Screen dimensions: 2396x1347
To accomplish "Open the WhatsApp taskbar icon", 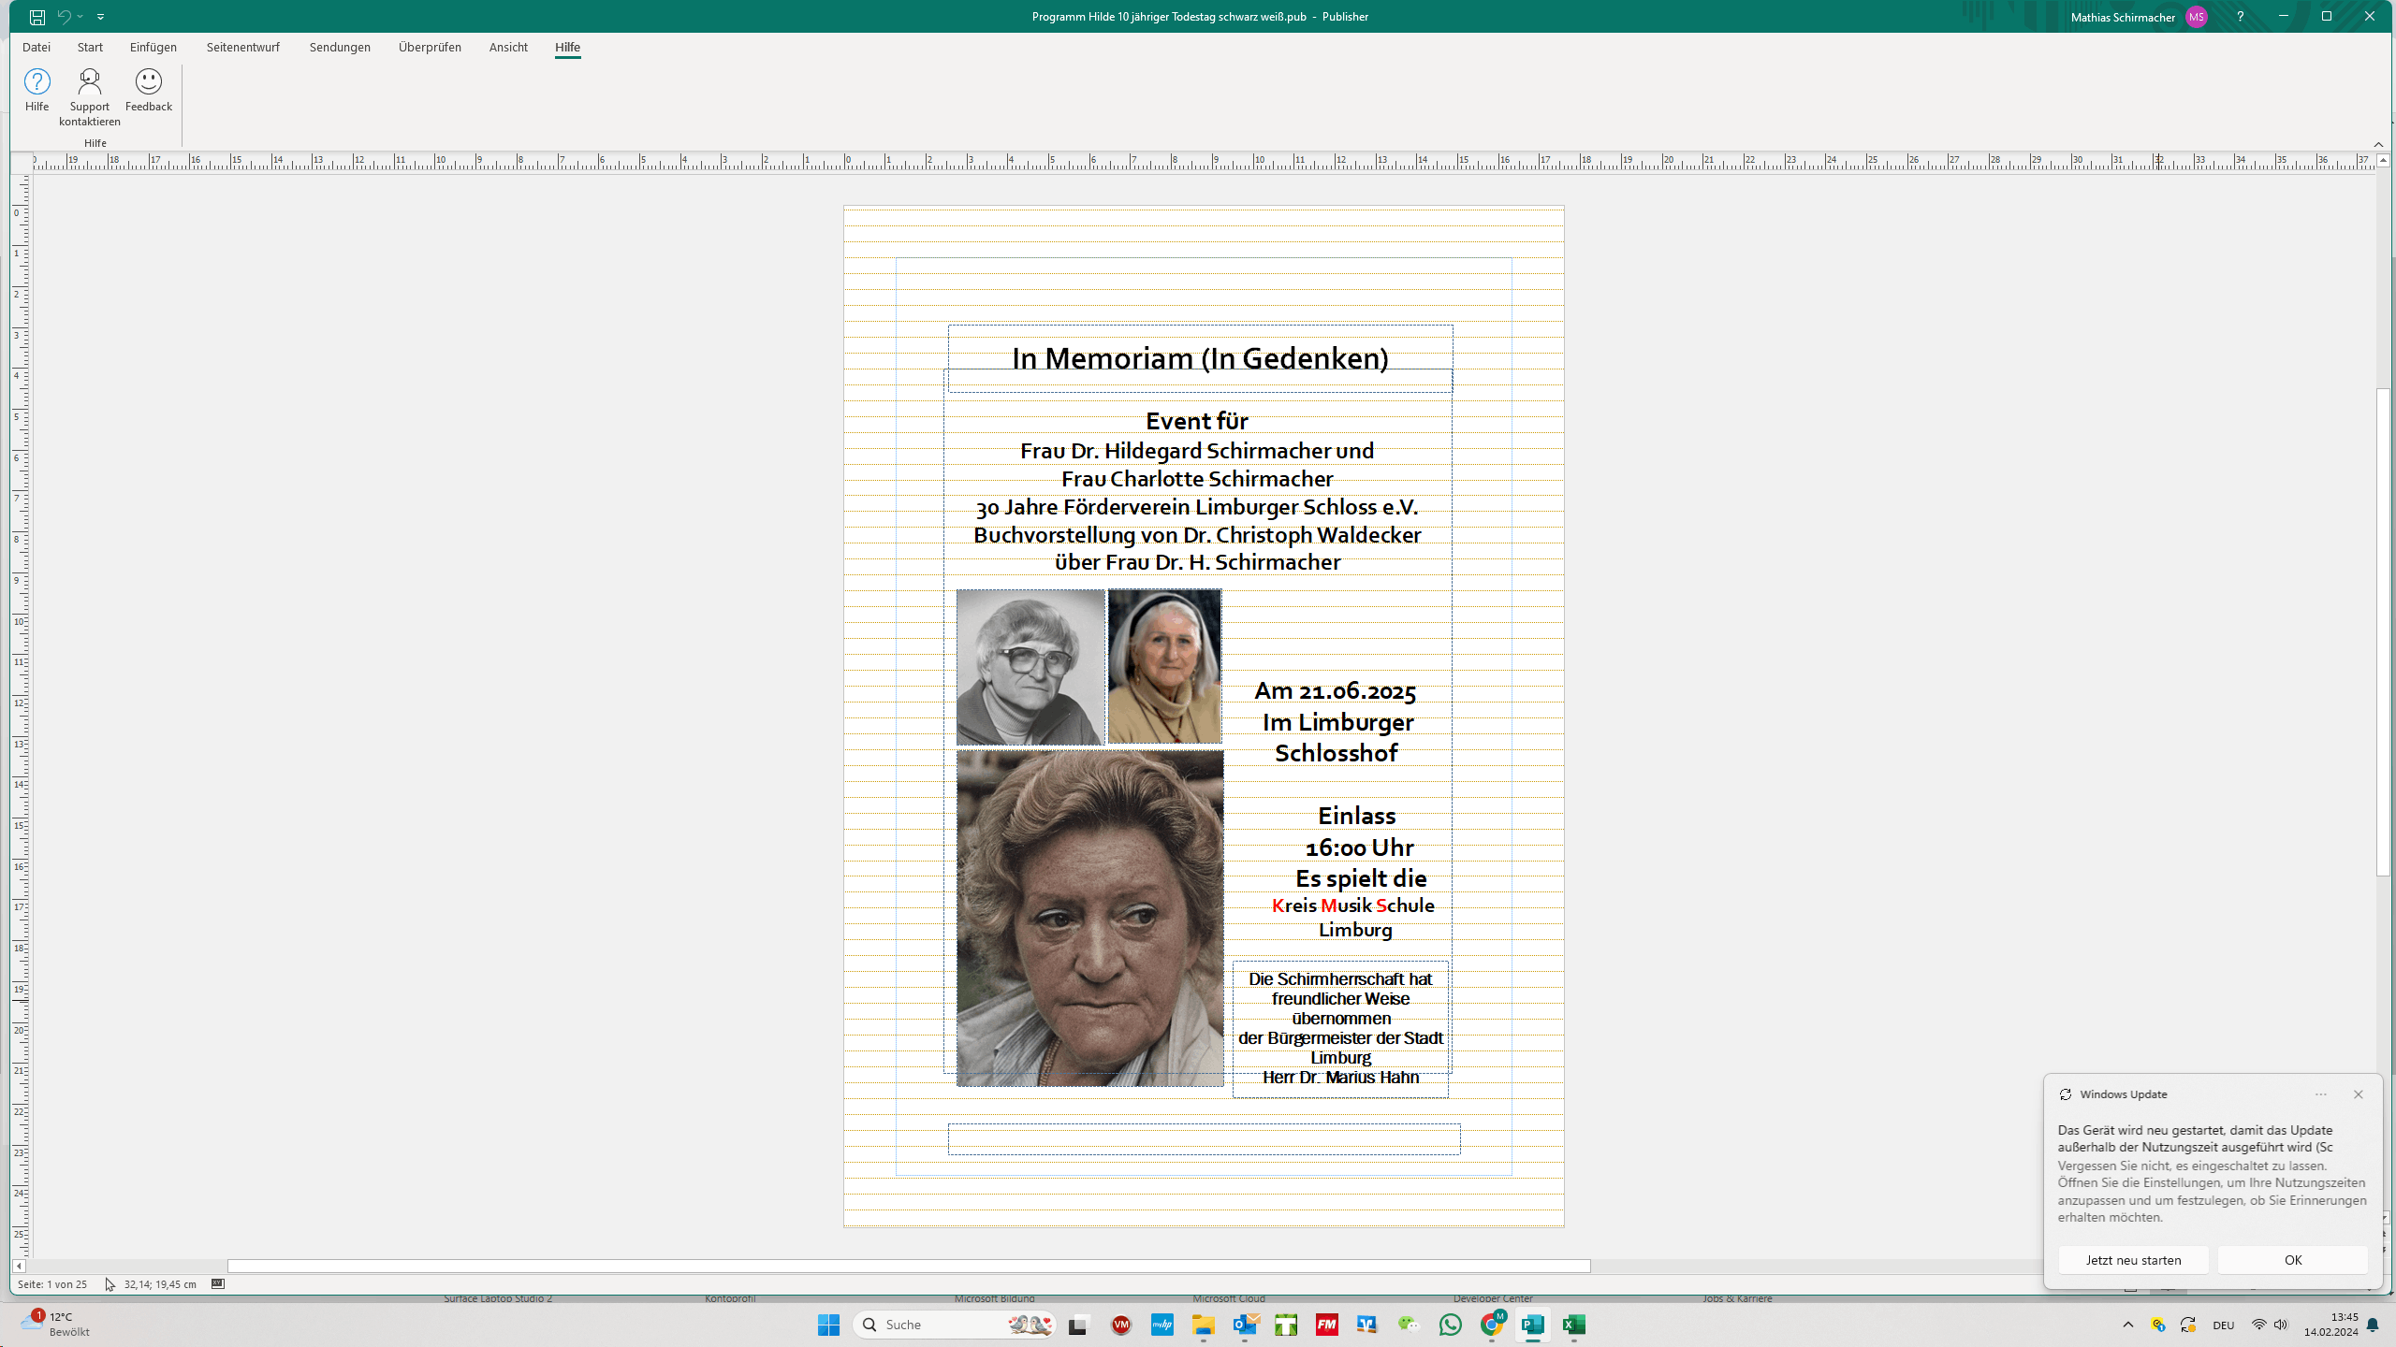I will tap(1450, 1325).
